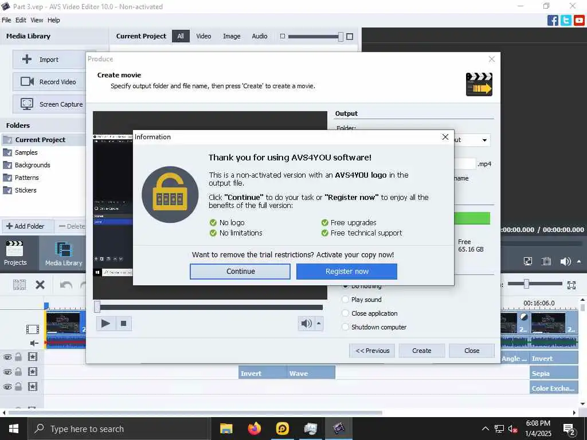Open the Facebook icon in top bar
Screen dimensions: 587x440
553,20
